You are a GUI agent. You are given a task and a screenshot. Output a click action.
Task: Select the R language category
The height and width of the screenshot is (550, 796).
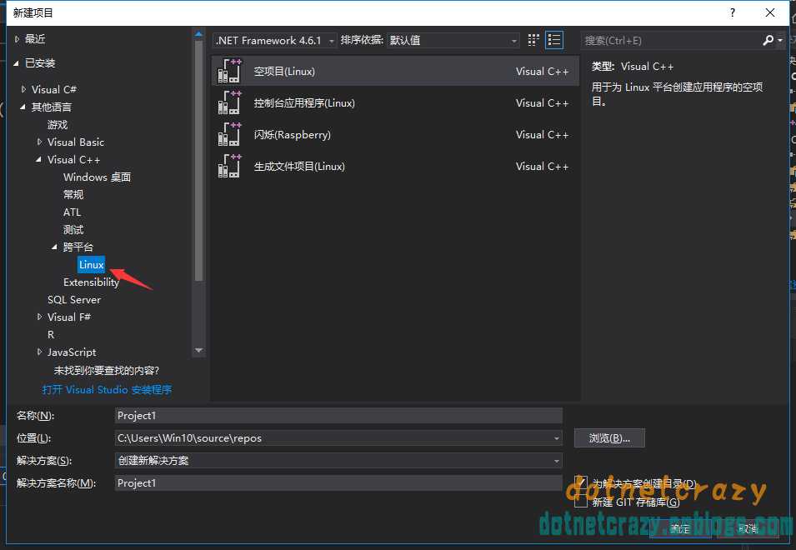click(x=51, y=335)
